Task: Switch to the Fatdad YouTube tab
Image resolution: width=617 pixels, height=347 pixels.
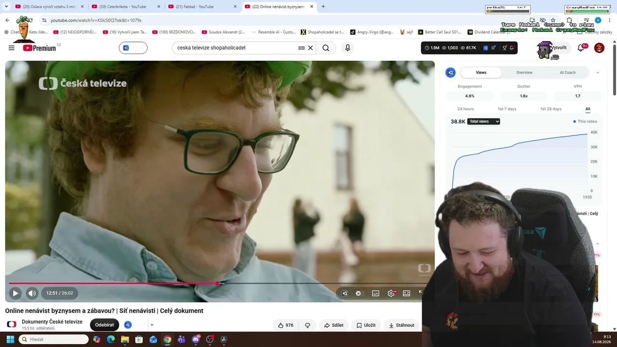Action: tap(201, 7)
